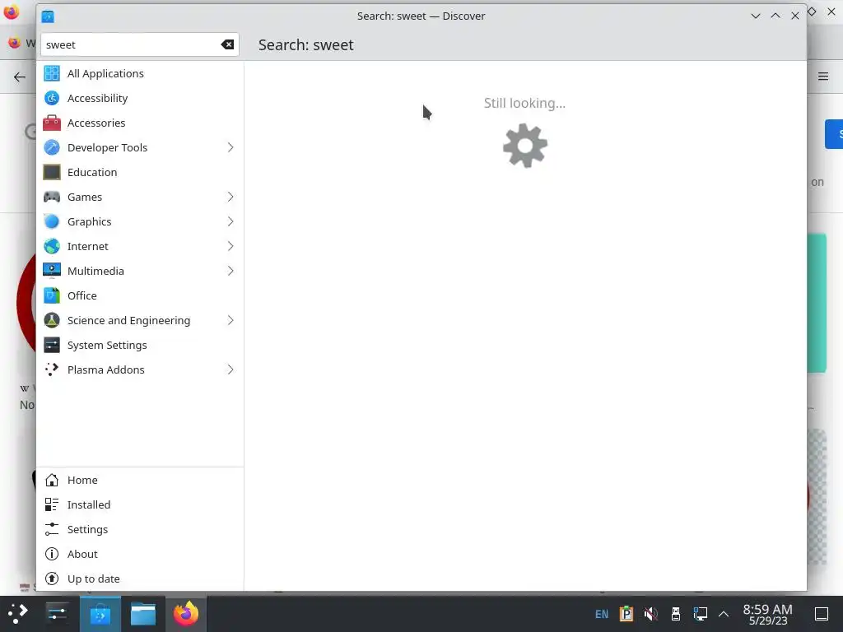The image size is (843, 632).
Task: Click the Firefox window back arrow
Action: tap(20, 77)
